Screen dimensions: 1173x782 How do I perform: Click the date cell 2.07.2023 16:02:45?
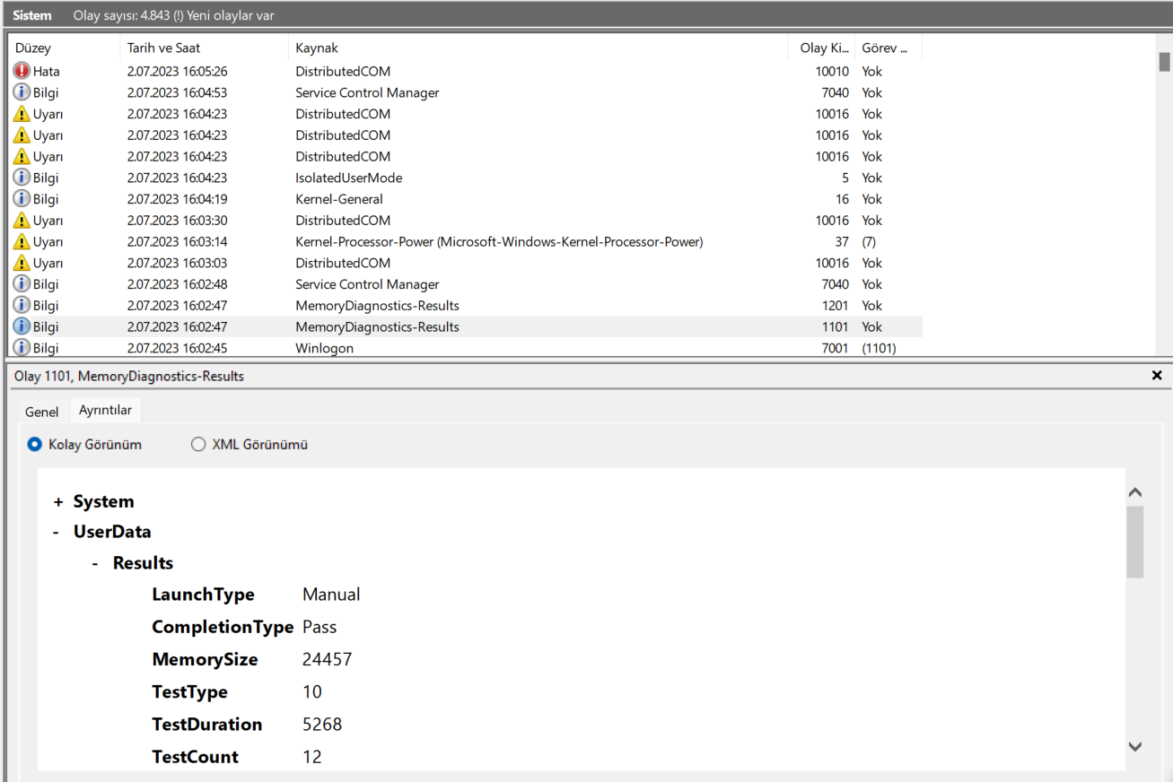pyautogui.click(x=177, y=348)
